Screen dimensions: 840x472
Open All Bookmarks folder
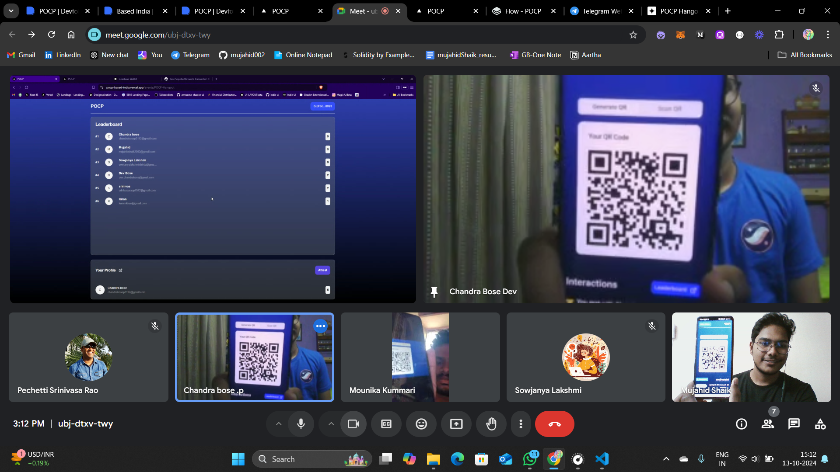[805, 55]
